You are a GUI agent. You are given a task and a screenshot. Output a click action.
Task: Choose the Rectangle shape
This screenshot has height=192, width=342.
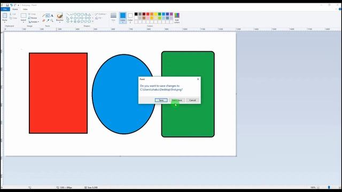pos(79,14)
